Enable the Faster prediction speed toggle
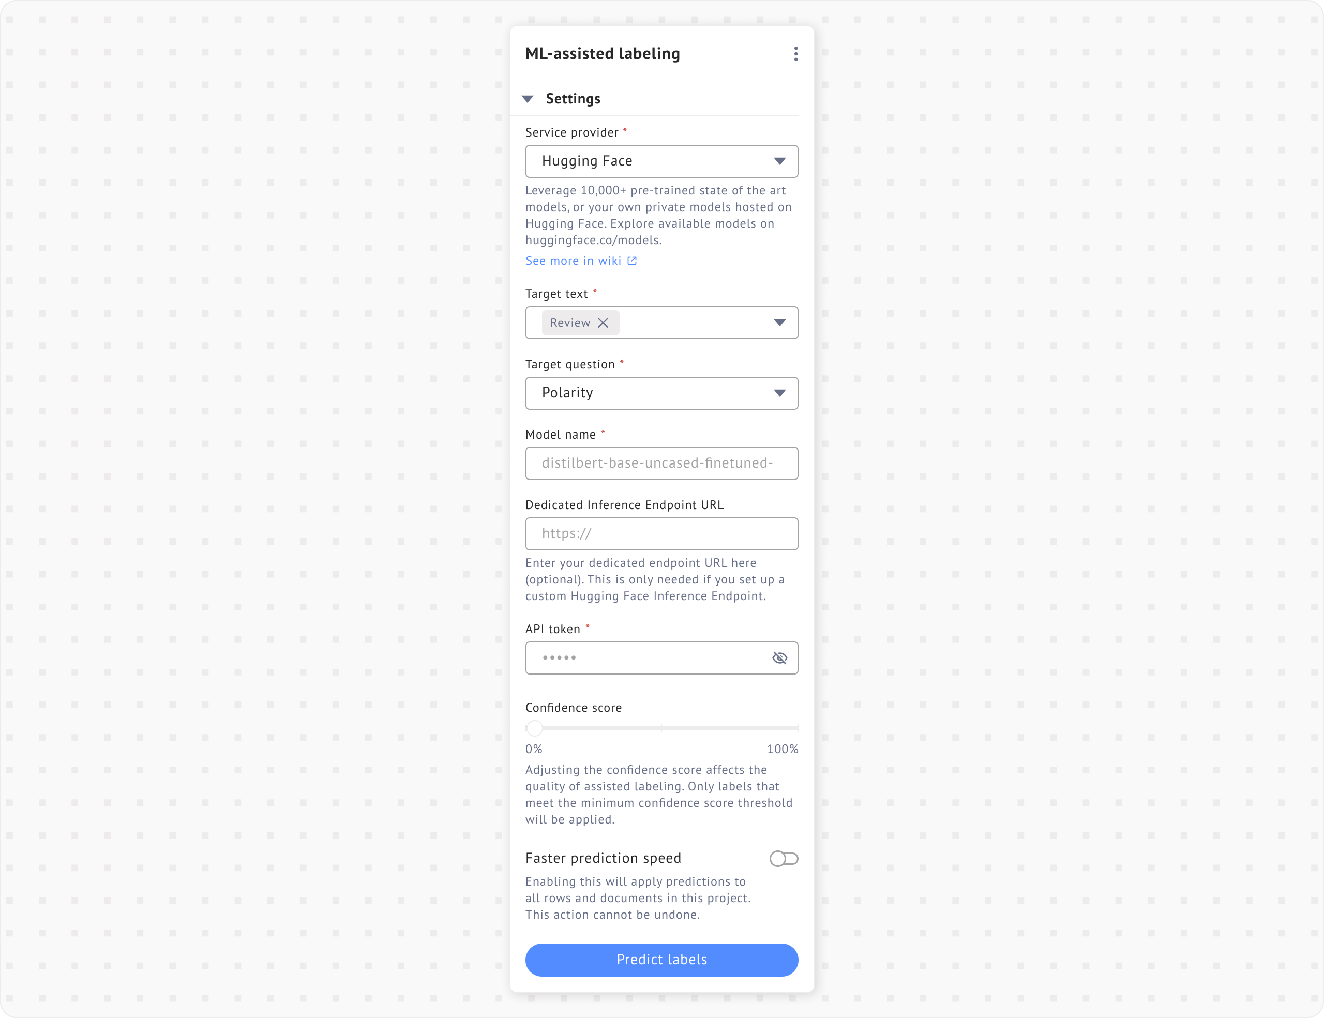This screenshot has width=1324, height=1018. pyautogui.click(x=784, y=859)
